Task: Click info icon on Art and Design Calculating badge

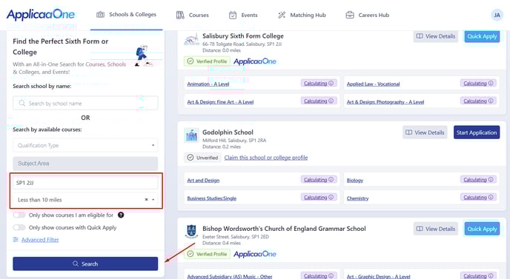Action: click(331, 180)
